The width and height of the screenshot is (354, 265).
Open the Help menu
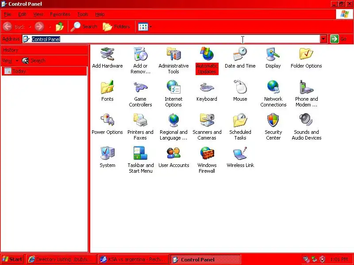click(x=100, y=15)
